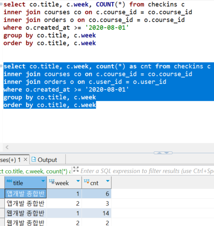Collapse the first select statement fold marker
Screen dimensions: 214x226
[1, 4]
